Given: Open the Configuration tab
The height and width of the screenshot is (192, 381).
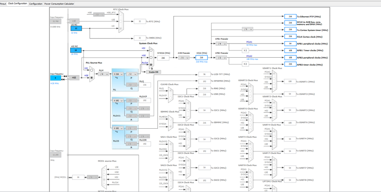Looking at the screenshot, I should pos(36,4).
